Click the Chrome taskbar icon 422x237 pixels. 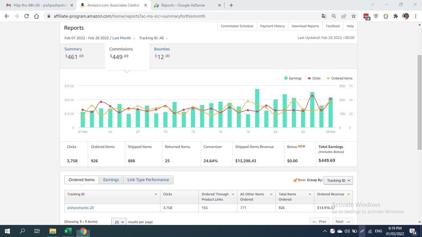[83, 231]
